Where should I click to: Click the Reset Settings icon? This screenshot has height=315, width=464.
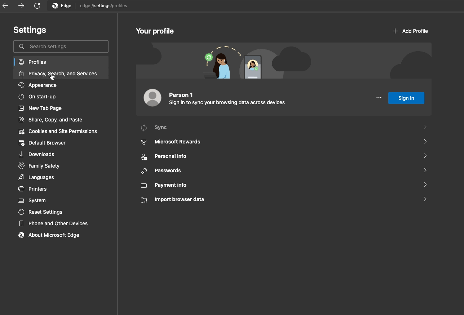[x=21, y=212]
